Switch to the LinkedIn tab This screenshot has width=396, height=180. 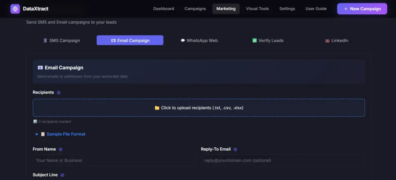[337, 40]
